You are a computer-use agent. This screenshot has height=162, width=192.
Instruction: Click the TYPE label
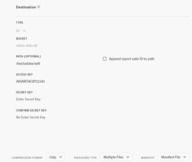tap(20, 23)
